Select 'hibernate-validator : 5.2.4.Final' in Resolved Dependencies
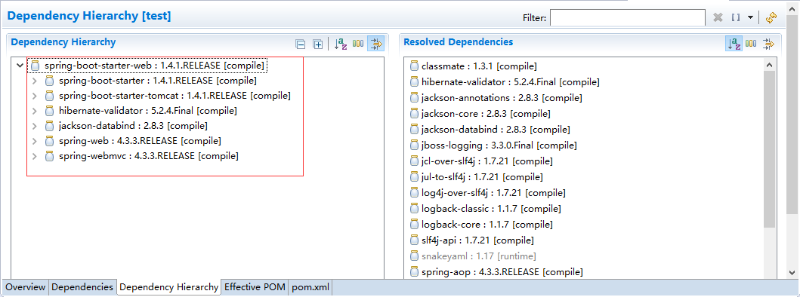800x297 pixels. tap(511, 82)
